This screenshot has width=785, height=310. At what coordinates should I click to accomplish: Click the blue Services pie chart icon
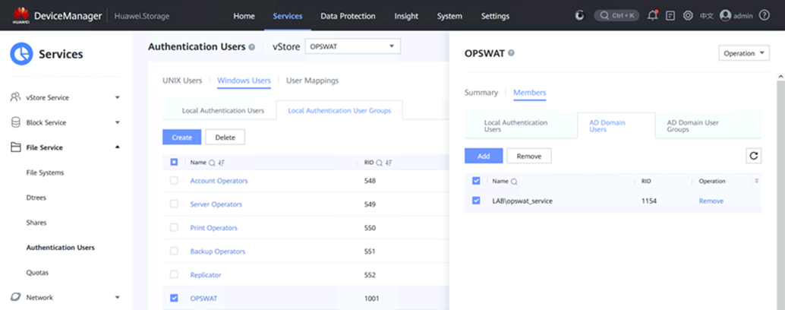coord(21,54)
